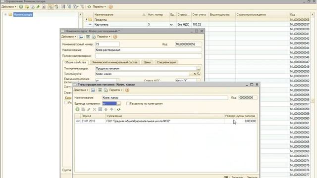
Task: Switch to the Цены tab
Action: [147, 62]
